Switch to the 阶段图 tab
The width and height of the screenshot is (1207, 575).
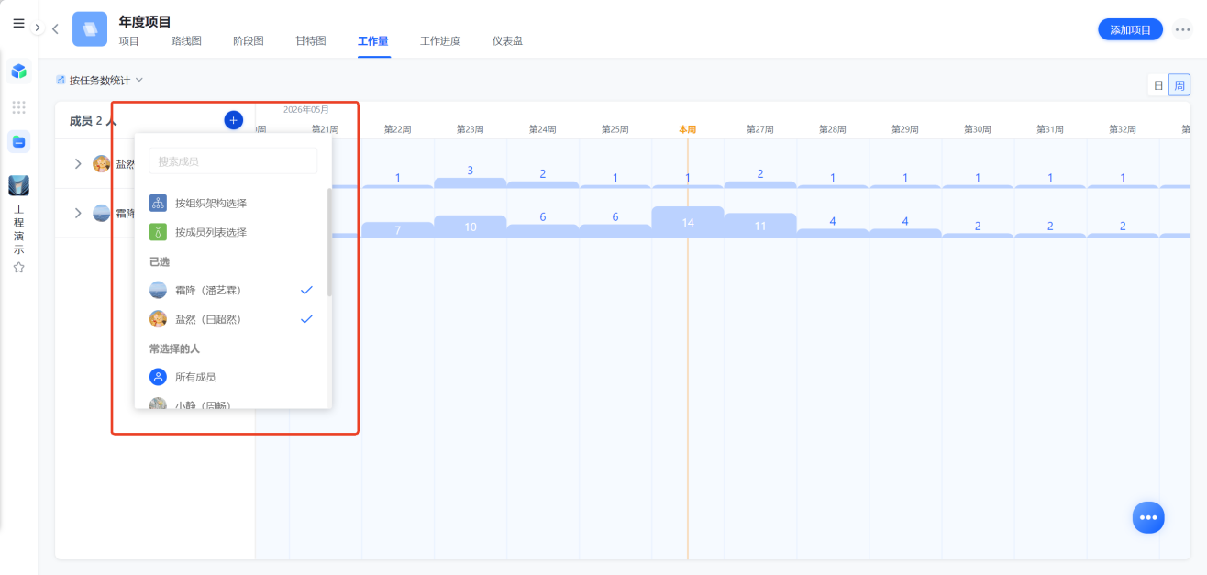coord(249,41)
